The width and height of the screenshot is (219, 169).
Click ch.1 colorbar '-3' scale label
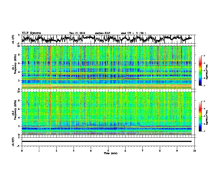click(204, 56)
